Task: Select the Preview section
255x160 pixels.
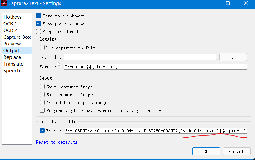Action: [17, 44]
